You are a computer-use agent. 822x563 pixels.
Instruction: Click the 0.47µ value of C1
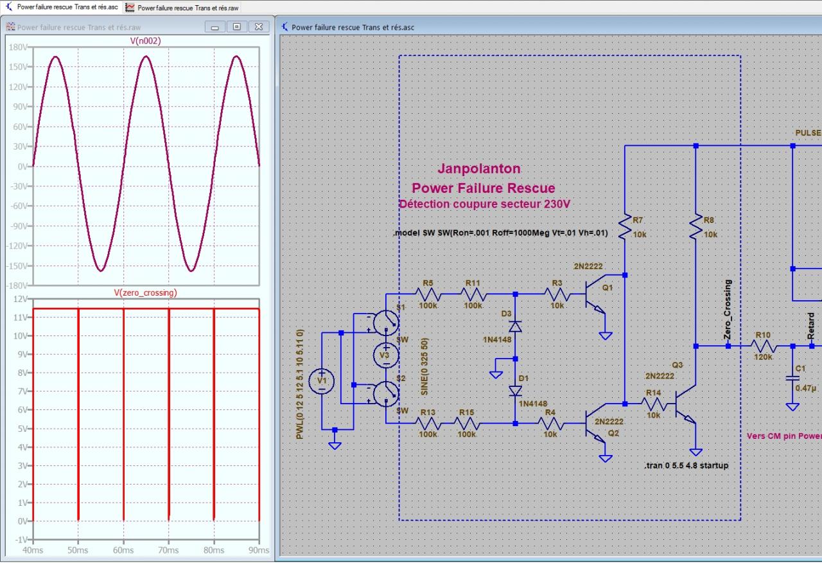(x=806, y=388)
